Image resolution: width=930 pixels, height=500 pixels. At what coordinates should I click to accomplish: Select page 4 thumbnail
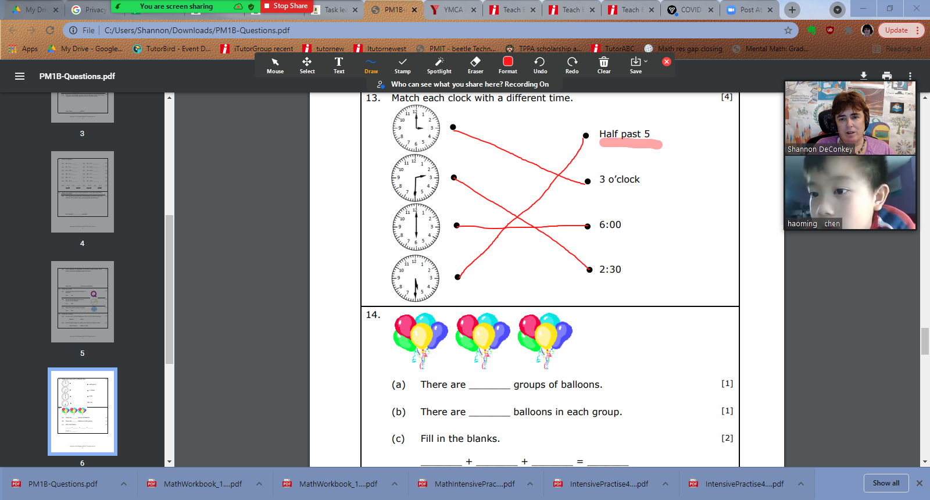tap(83, 192)
